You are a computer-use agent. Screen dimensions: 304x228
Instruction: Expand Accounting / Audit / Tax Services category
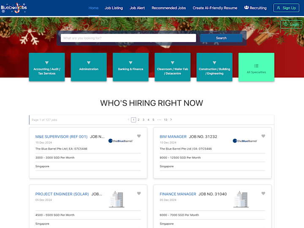tap(47, 67)
